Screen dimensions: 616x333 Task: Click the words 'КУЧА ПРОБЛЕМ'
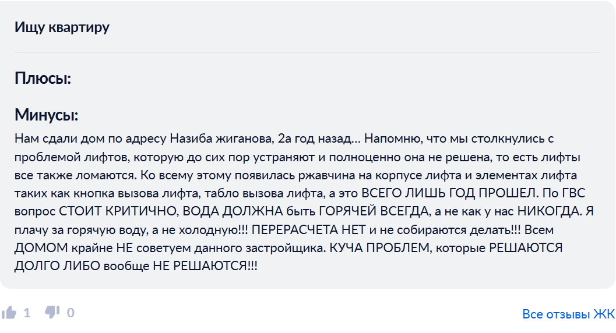tap(379, 247)
